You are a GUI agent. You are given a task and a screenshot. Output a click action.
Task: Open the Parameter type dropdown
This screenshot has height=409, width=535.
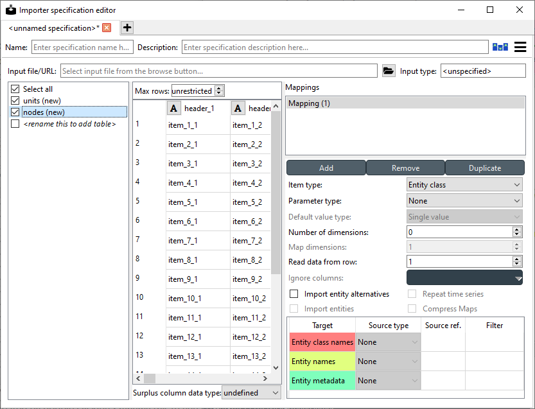(464, 201)
